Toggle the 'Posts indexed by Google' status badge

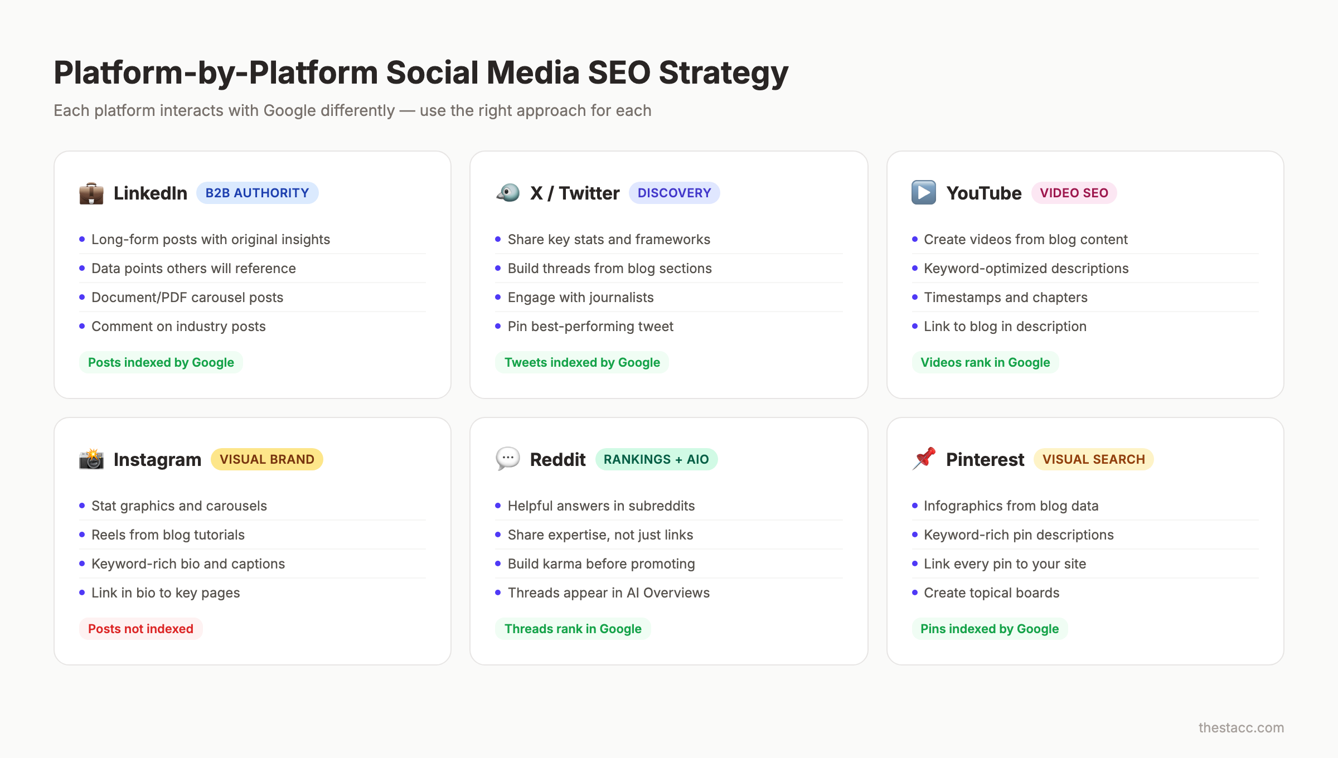pyautogui.click(x=161, y=362)
